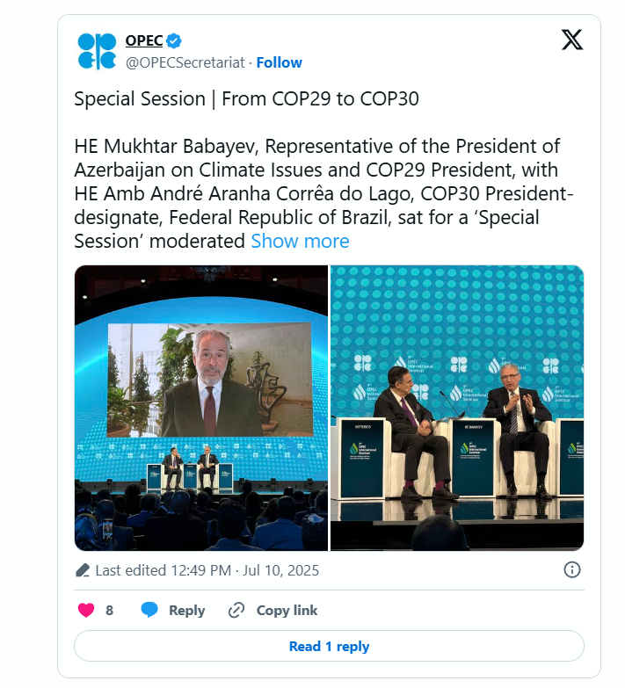Click the OPEC profile avatar logo
The width and height of the screenshot is (625, 688).
[97, 51]
